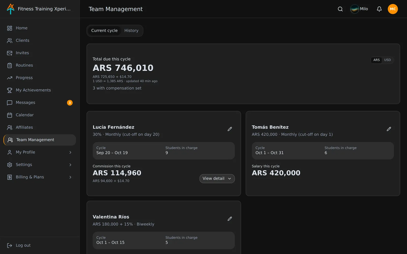Click the Messages unread badge showing 3

pyautogui.click(x=70, y=103)
